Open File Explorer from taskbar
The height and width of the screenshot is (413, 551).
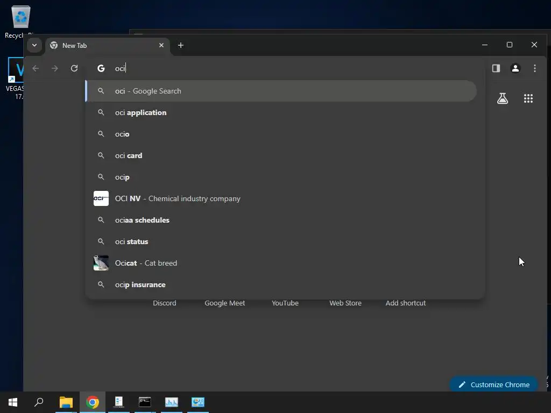[x=66, y=402]
